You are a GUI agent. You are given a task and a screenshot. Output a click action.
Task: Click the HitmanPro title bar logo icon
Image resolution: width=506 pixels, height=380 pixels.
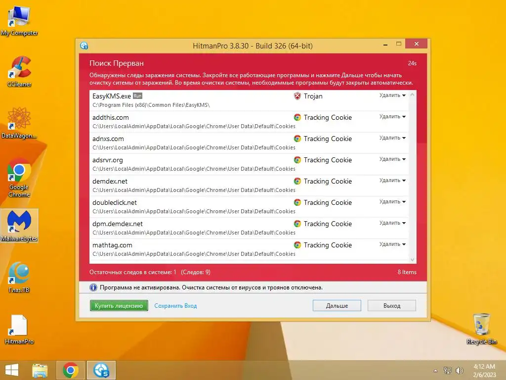pyautogui.click(x=84, y=46)
